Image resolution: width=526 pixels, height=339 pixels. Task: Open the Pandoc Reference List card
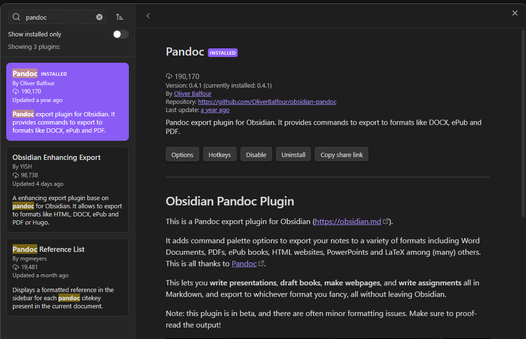[68, 277]
